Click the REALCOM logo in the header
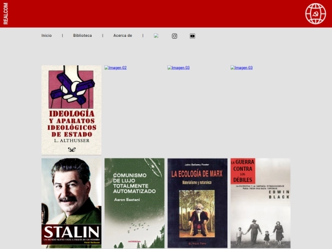This screenshot has height=249, width=332. [6, 14]
